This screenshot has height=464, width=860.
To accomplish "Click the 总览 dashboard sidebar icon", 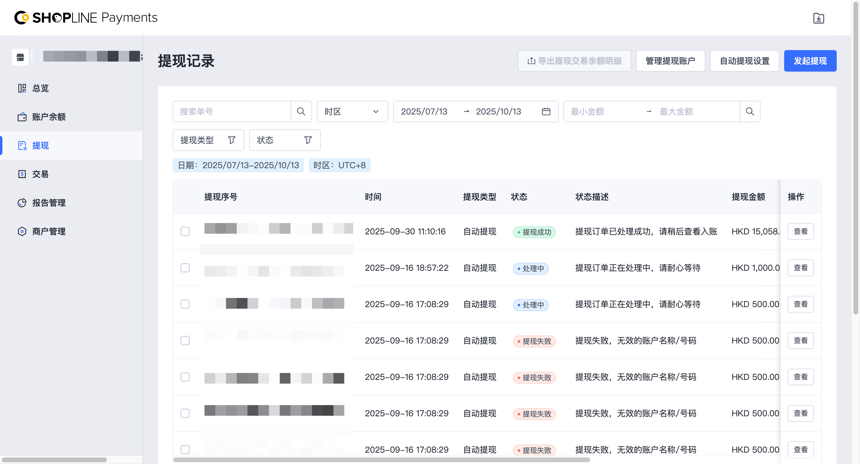I will point(22,88).
